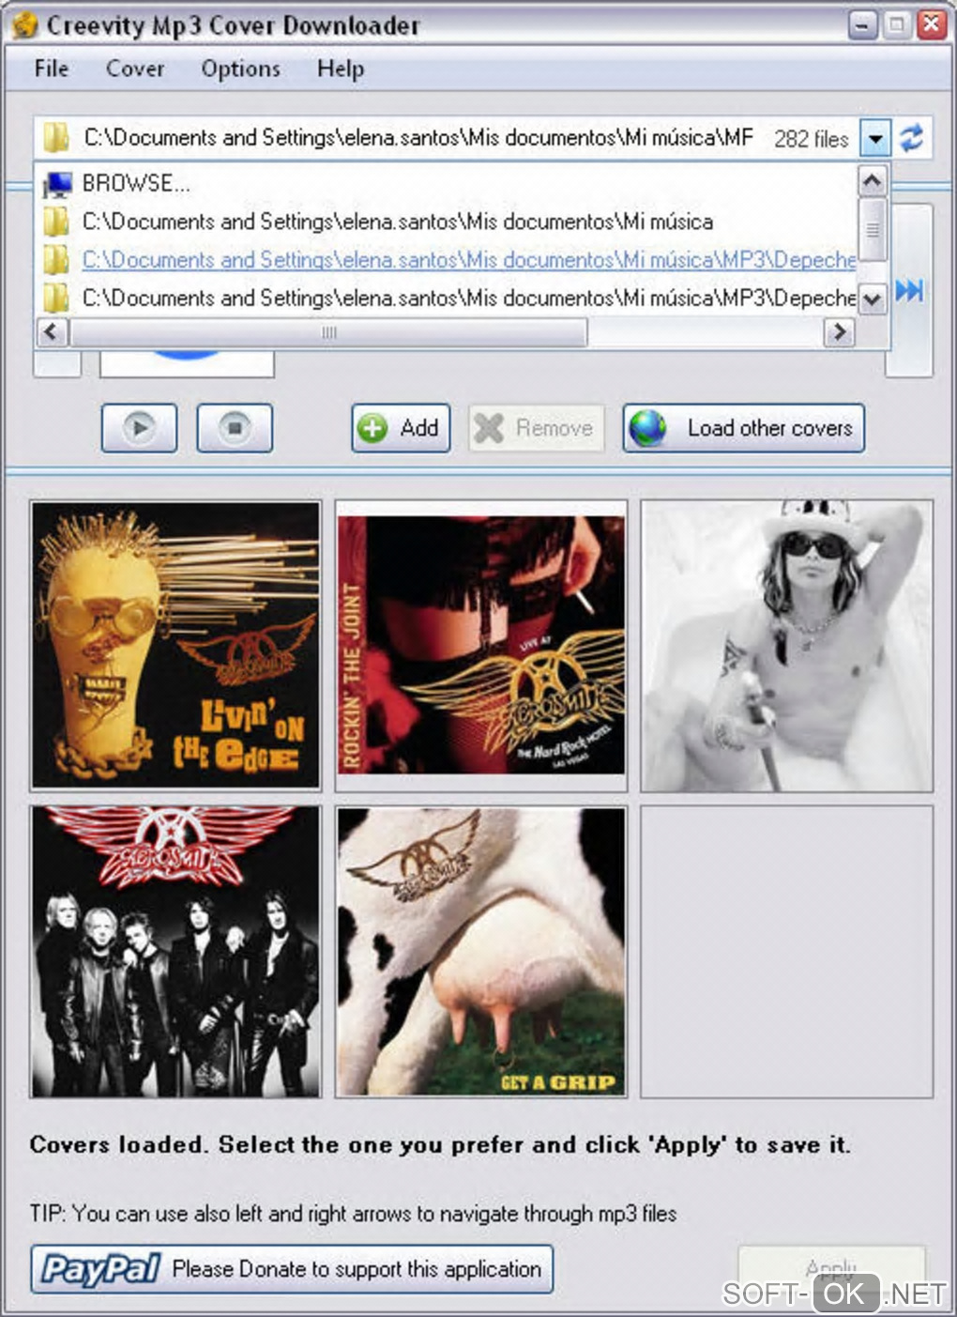Click the Add cover button

pos(401,428)
